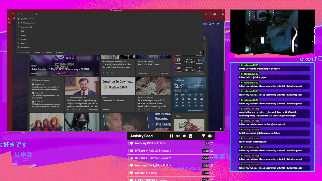This screenshot has width=322, height=181.
Task: Mute Activity Feed alerts speaker icon
Action: [x=178, y=136]
